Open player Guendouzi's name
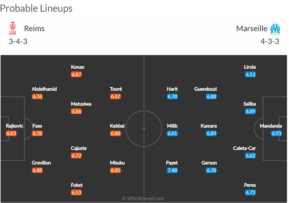Image resolution: width=289 pixels, height=203 pixels. pos(205,89)
